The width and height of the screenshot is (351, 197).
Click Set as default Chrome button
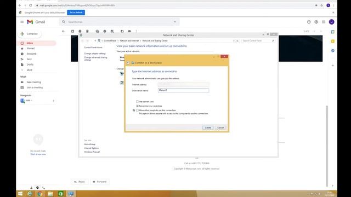(x=76, y=13)
